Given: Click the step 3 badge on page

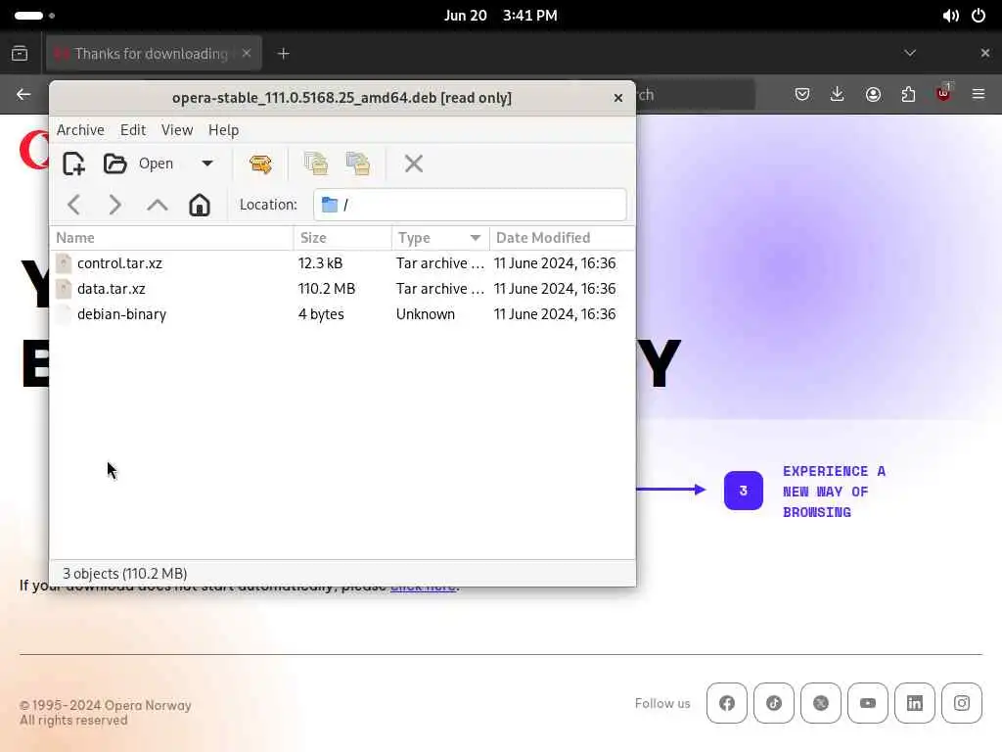Looking at the screenshot, I should [x=744, y=491].
